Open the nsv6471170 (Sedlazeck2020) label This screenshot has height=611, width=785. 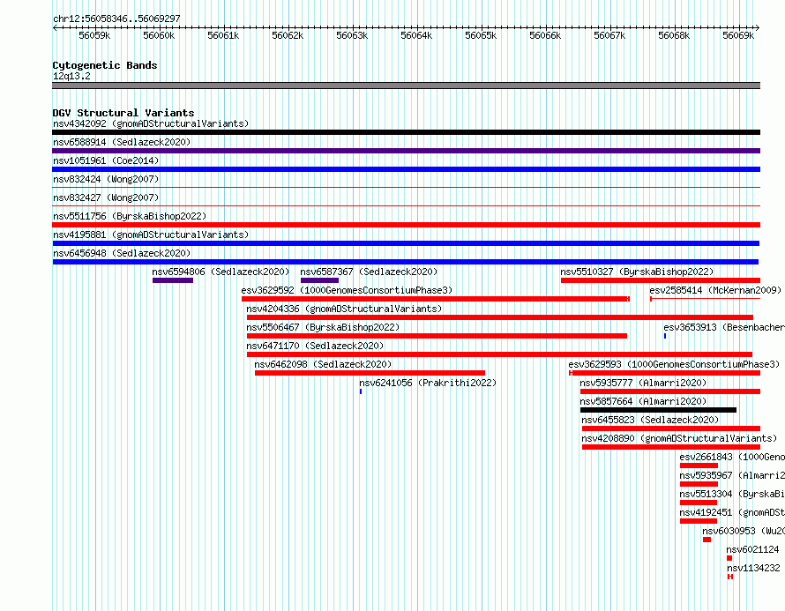(315, 346)
